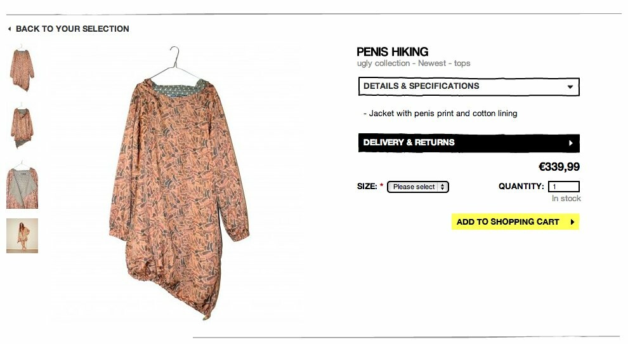628x344 pixels.
Task: Go to the Newest category link
Action: (x=432, y=63)
